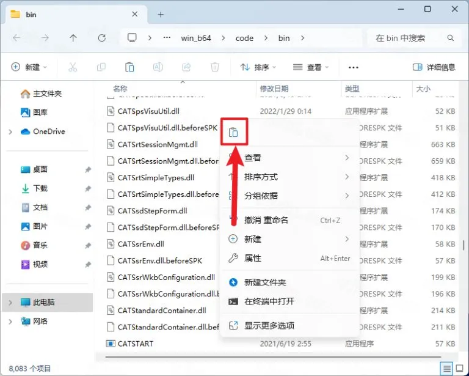Click the toolbar rename icon
Viewport: 469px width, 376px height.
click(158, 67)
